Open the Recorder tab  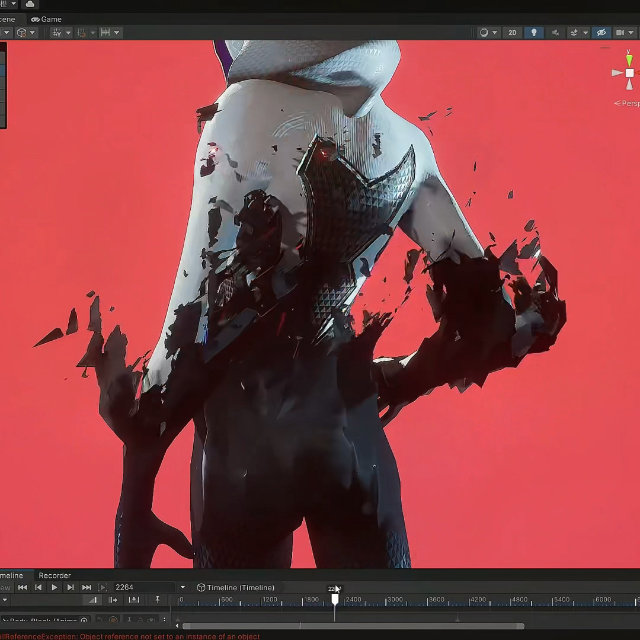(55, 575)
